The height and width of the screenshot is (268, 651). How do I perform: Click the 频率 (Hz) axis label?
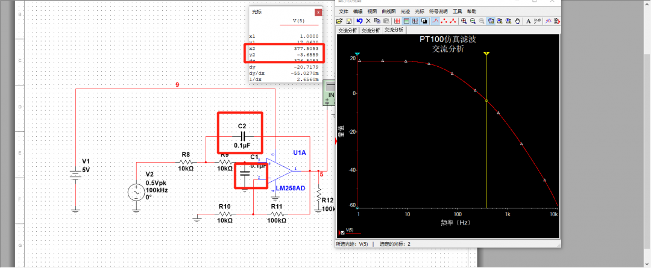pos(456,223)
